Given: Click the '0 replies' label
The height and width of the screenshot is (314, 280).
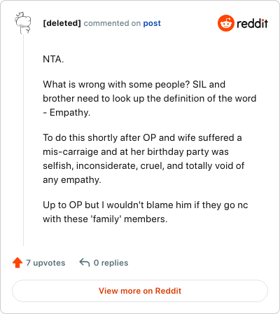Looking at the screenshot, I should 111,263.
